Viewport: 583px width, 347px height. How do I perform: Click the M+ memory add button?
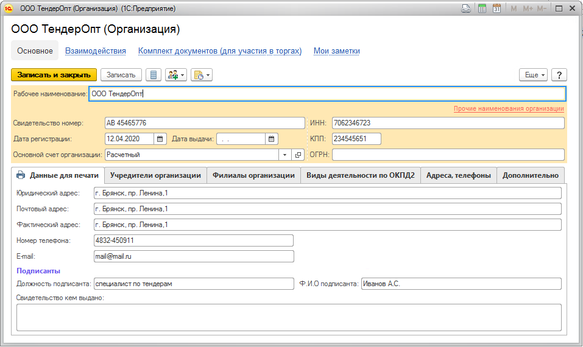point(528,8)
